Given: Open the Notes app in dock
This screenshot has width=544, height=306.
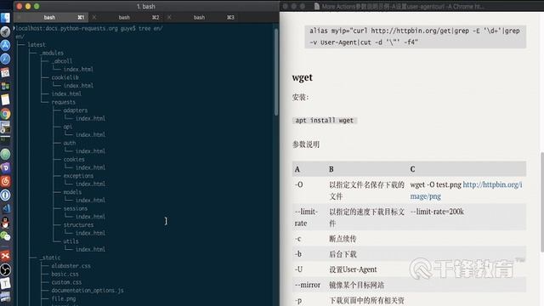Looking at the screenshot, I should pyautogui.click(x=5, y=100).
